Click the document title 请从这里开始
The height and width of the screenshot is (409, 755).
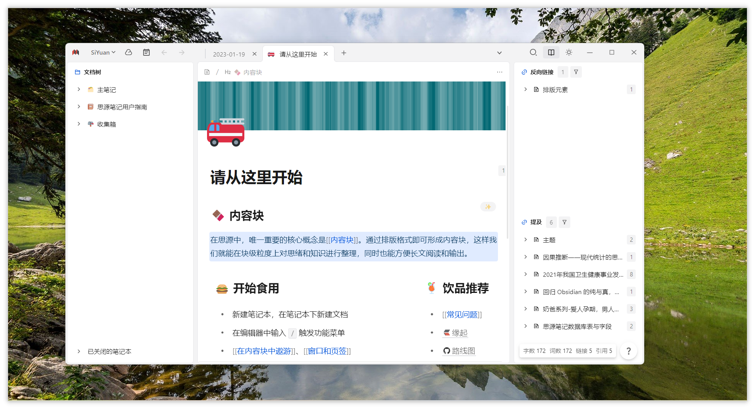coord(256,178)
